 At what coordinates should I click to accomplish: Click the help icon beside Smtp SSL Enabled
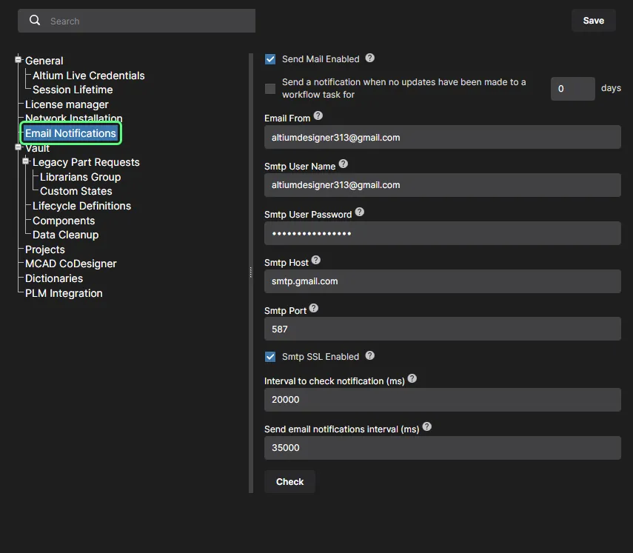[x=370, y=356]
